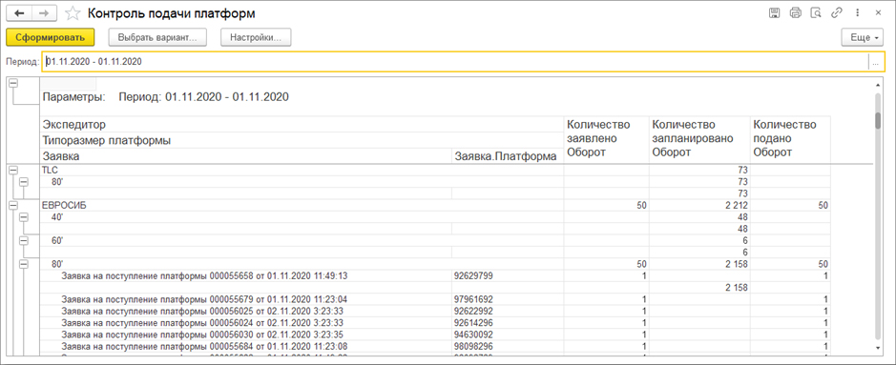This screenshot has height=365, width=896.
Task: Open period chooser ellipsis button
Action: (x=875, y=62)
